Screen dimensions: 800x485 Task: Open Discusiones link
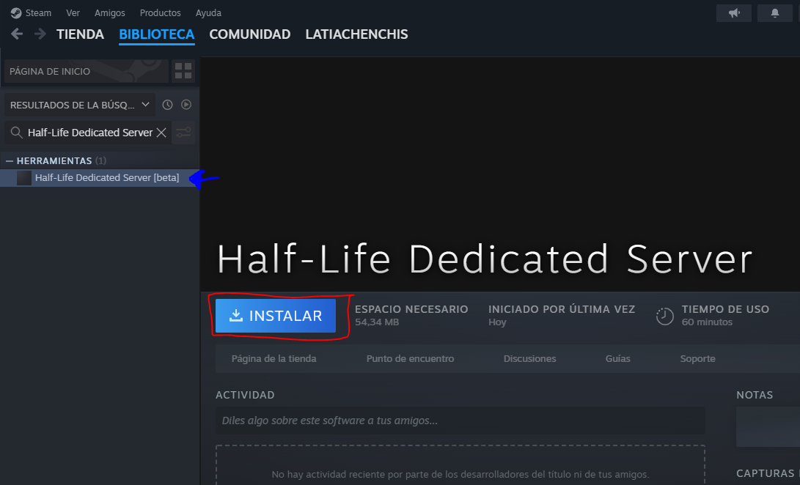tap(529, 358)
